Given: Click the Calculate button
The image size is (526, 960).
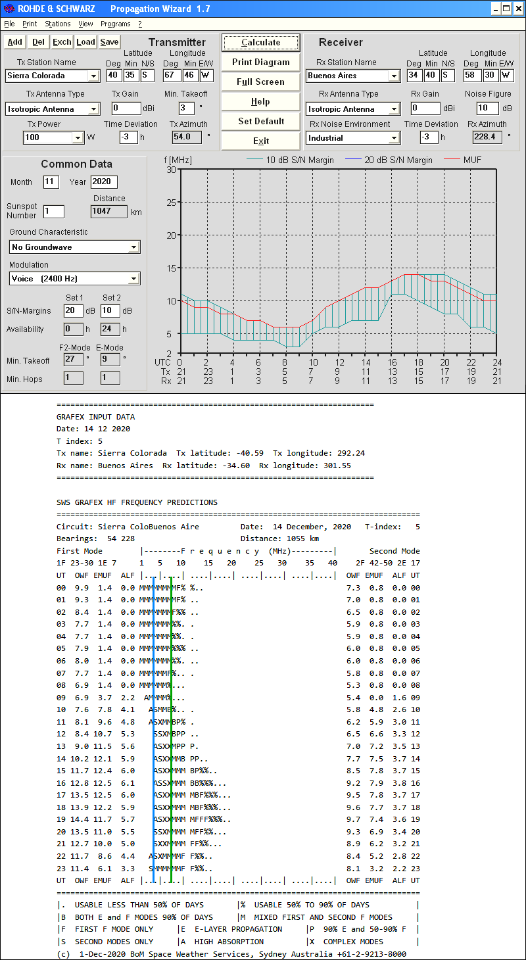Looking at the screenshot, I should pos(261,42).
